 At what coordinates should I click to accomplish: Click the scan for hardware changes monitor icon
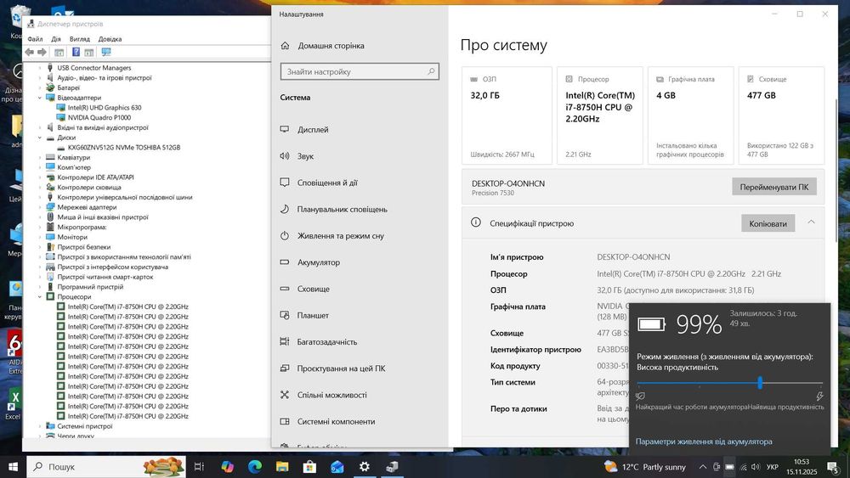point(106,52)
